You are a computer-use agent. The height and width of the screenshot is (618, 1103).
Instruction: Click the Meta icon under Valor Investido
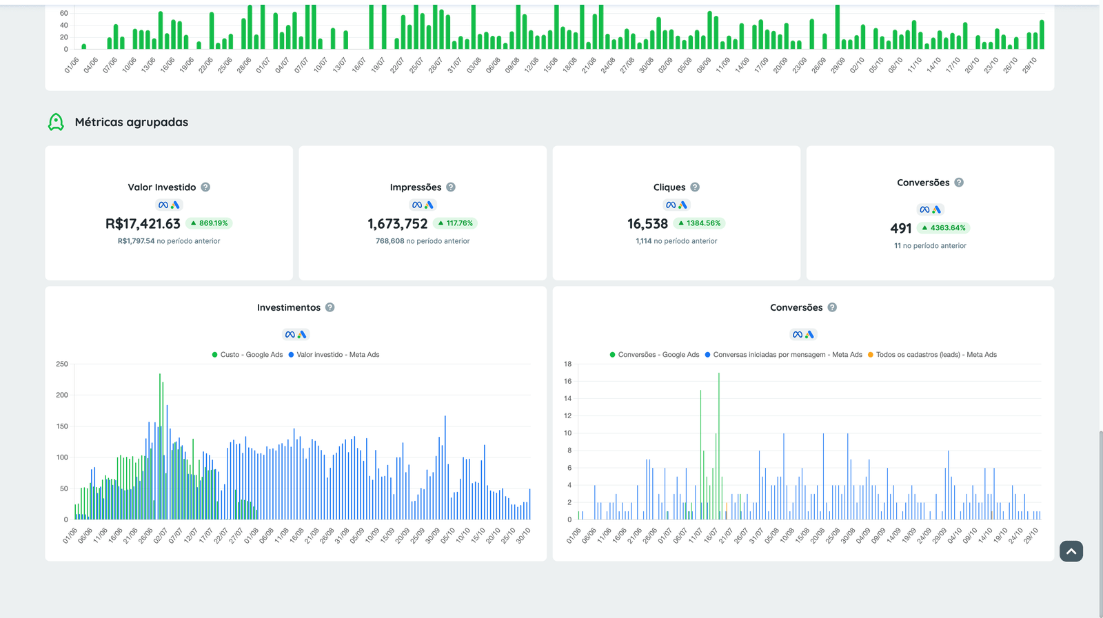[163, 205]
